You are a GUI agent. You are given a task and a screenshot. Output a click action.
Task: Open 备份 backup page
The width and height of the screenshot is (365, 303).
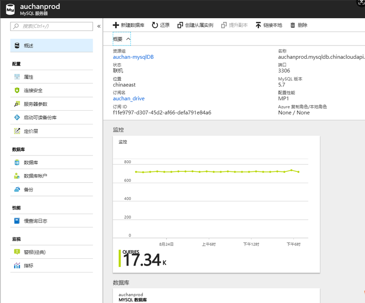pyautogui.click(x=52, y=190)
